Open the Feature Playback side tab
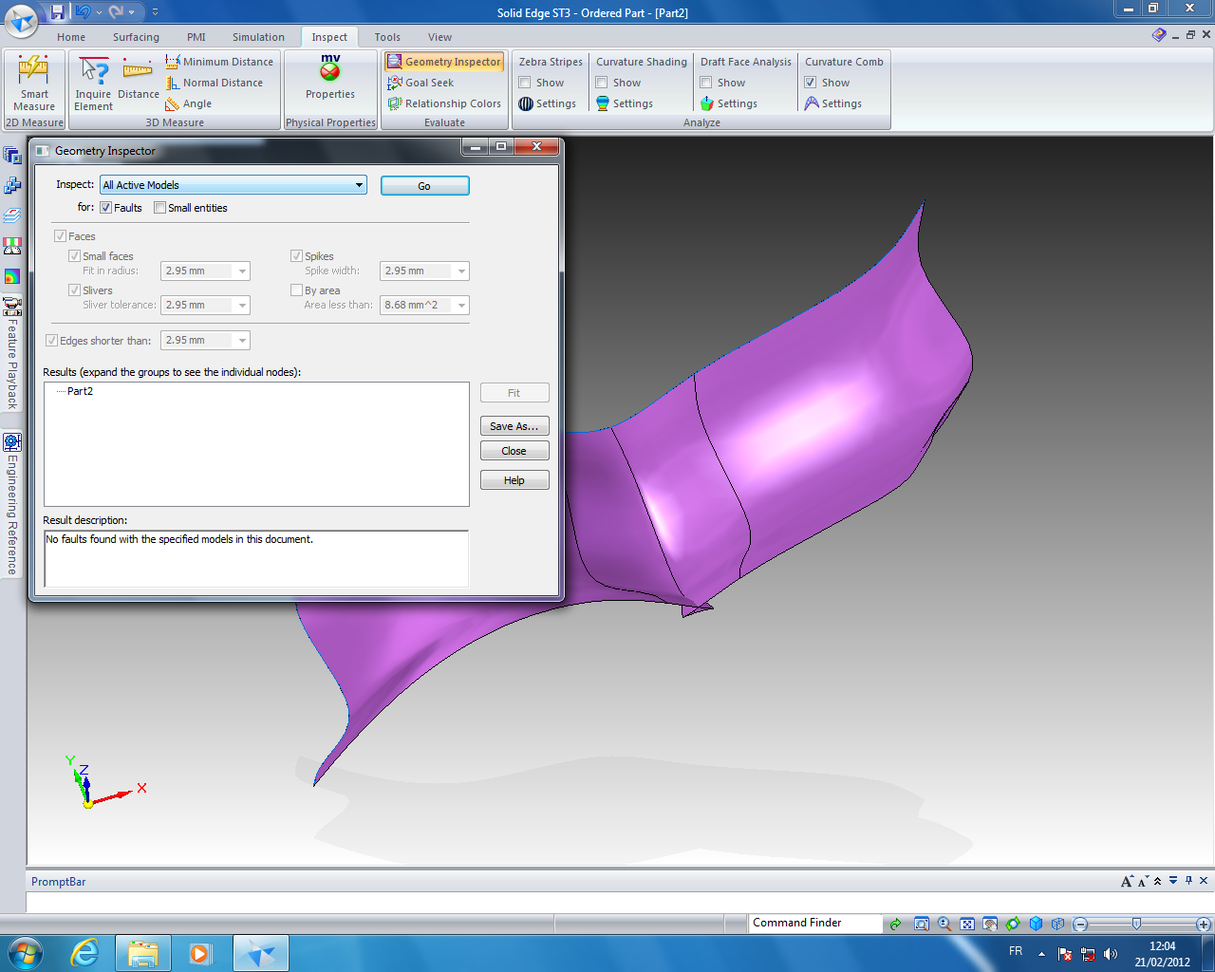Screen dimensions: 1215x972 [x=11, y=354]
